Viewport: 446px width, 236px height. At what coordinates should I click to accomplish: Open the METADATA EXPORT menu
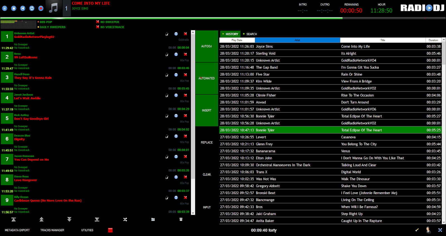click(17, 230)
